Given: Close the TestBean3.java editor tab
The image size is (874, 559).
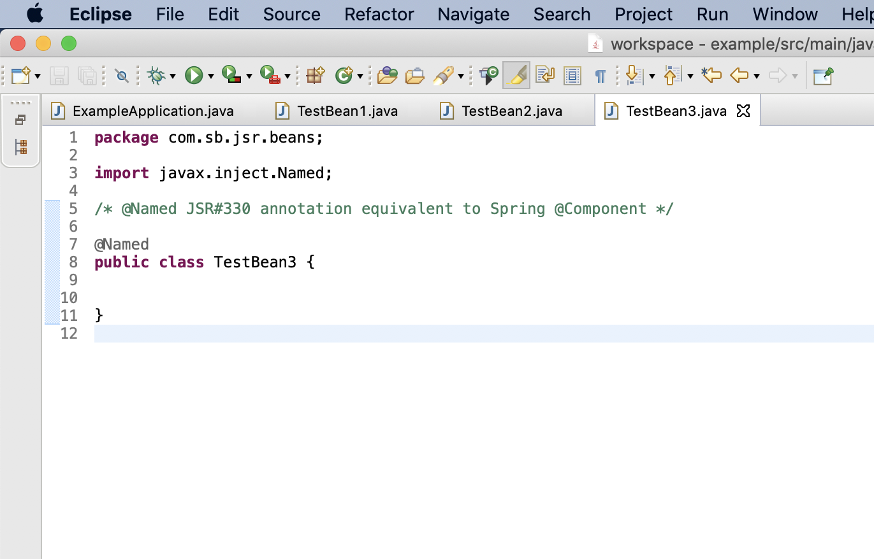Looking at the screenshot, I should (x=743, y=111).
